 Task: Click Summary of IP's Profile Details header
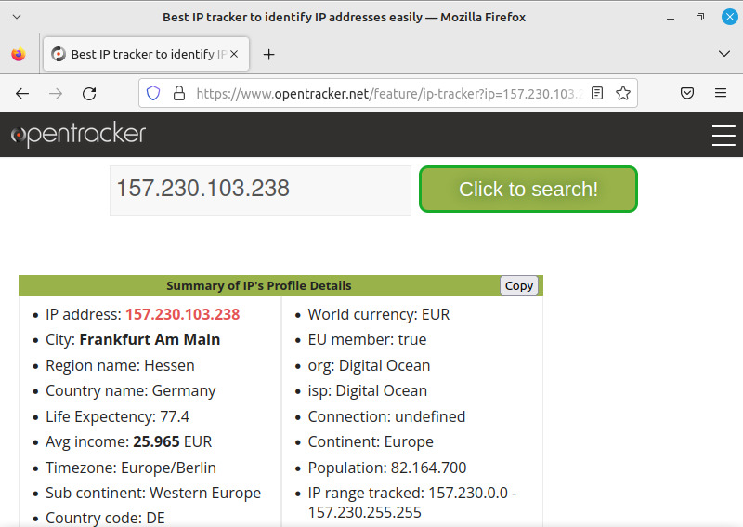259,285
